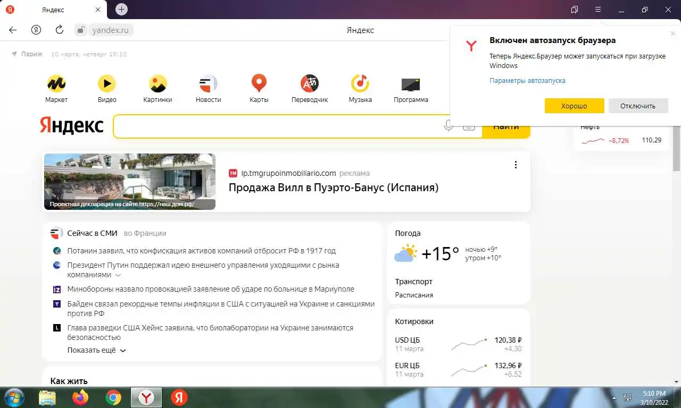Open the Сейчас в СМИ news heading

(x=92, y=233)
